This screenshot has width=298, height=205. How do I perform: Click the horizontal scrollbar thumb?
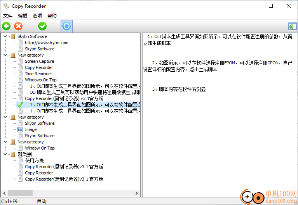20,193
